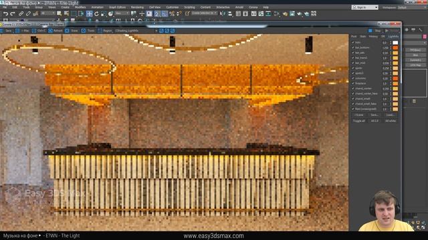Select the Link tool icon

pos(21,13)
